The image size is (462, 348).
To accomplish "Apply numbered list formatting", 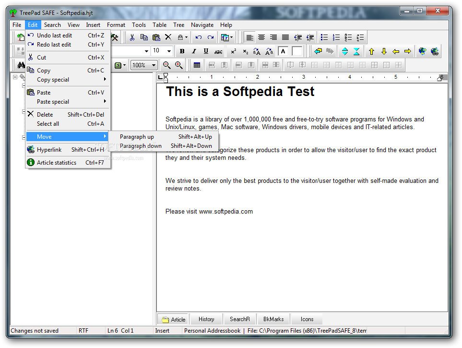I will click(336, 37).
